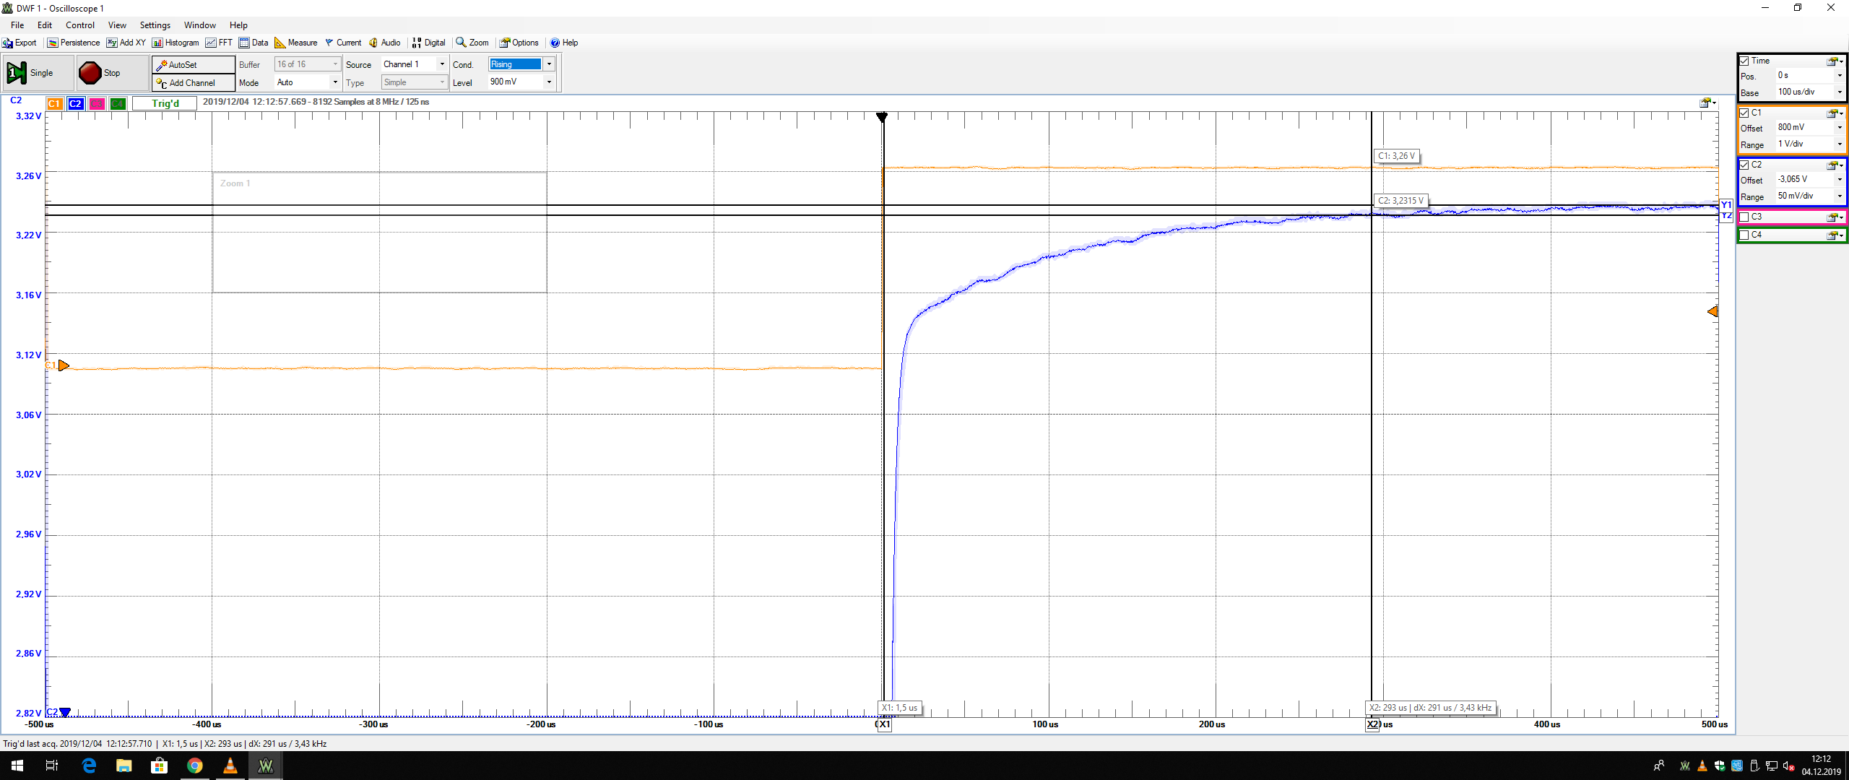This screenshot has height=780, width=1849.
Task: Open VLC from the taskbar
Action: (x=230, y=766)
